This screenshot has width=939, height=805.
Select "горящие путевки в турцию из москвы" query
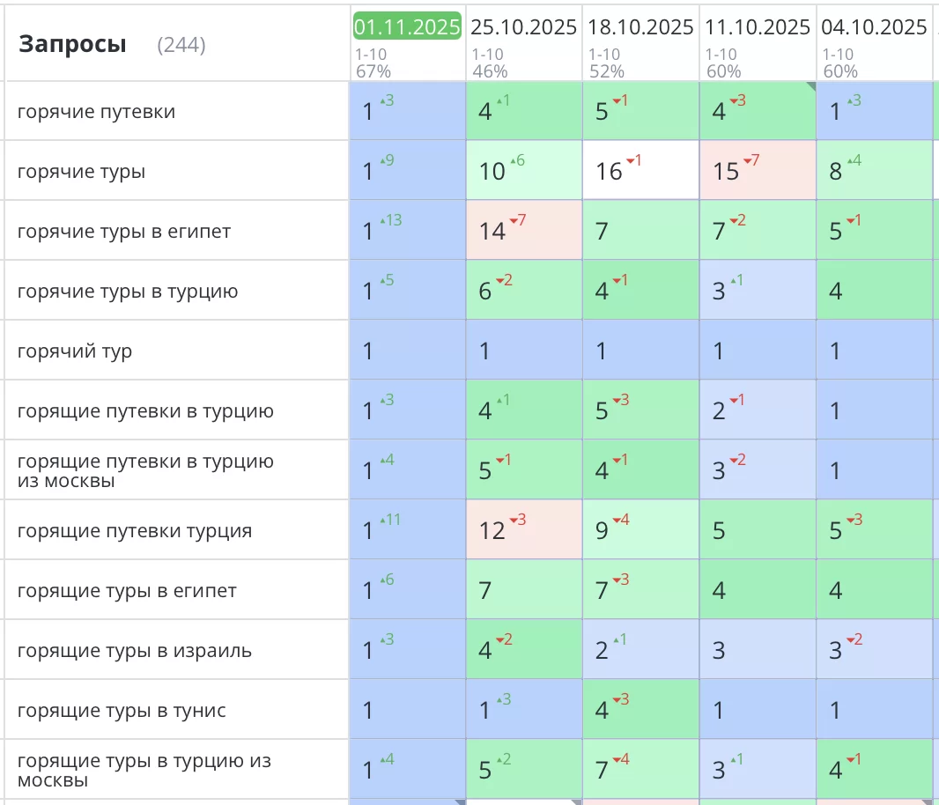tap(145, 471)
